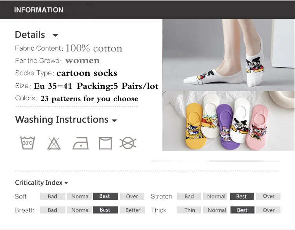This screenshot has width=295, height=230.
Task: Click 'Packing:5 Pairs/lot' text
Action: click(118, 86)
